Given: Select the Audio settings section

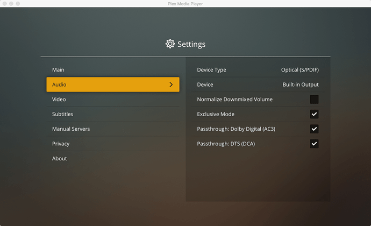Looking at the screenshot, I should tap(113, 84).
